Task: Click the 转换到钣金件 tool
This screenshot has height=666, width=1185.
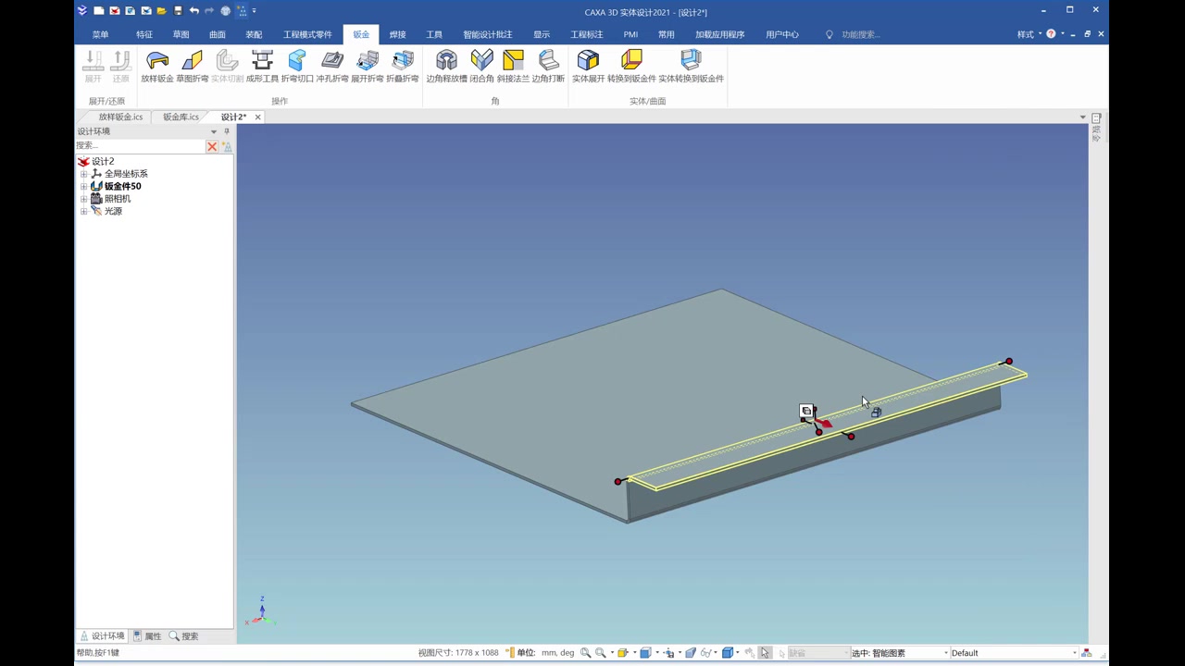Action: (631, 67)
